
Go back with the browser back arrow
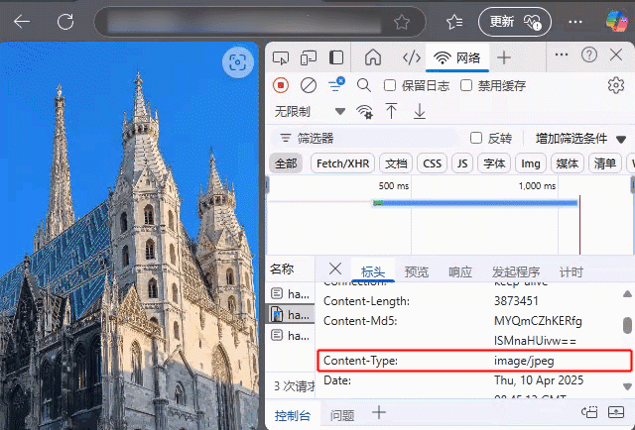coord(22,22)
